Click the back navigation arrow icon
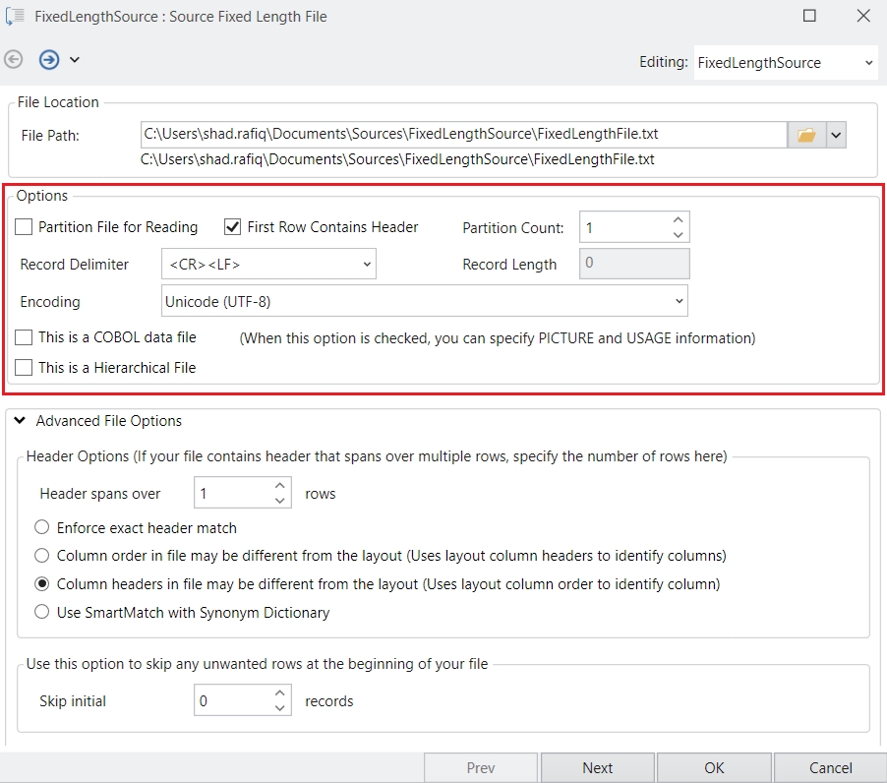The width and height of the screenshot is (887, 783). tap(14, 60)
